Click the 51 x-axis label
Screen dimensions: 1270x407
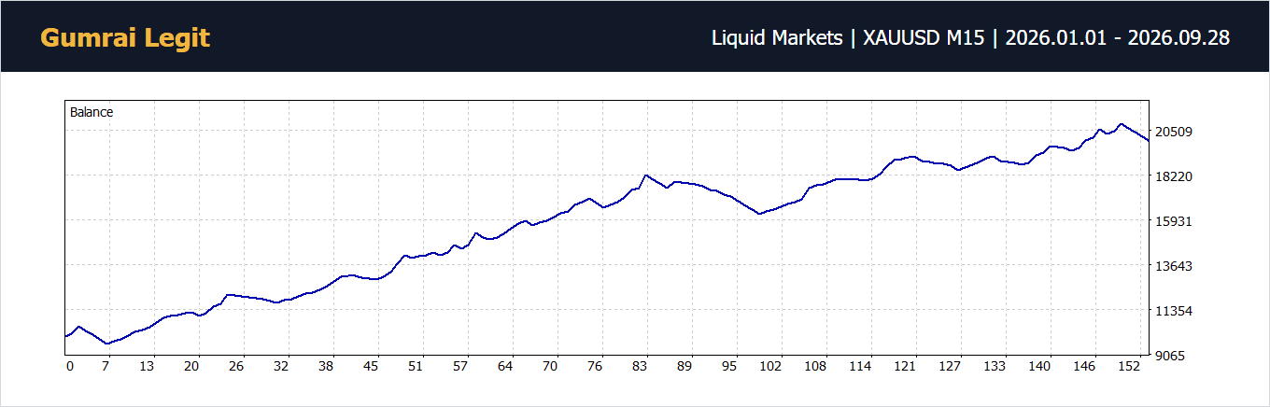(416, 367)
